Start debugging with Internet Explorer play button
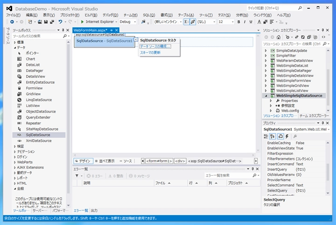The image size is (336, 225). tap(82, 22)
